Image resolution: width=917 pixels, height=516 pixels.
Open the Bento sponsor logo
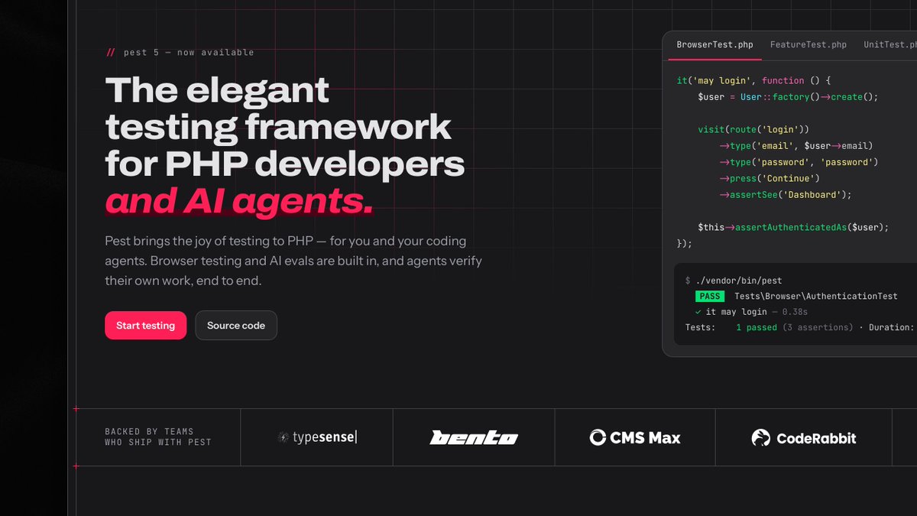pos(474,437)
